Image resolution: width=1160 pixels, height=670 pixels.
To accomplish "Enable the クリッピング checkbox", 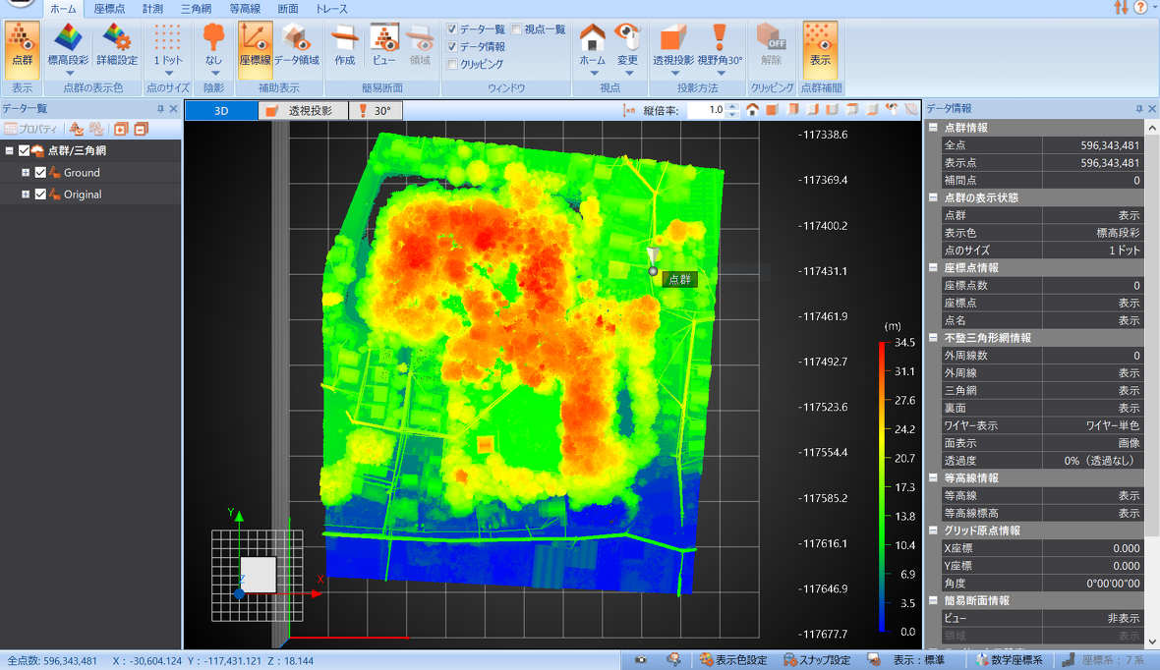I will [452, 64].
